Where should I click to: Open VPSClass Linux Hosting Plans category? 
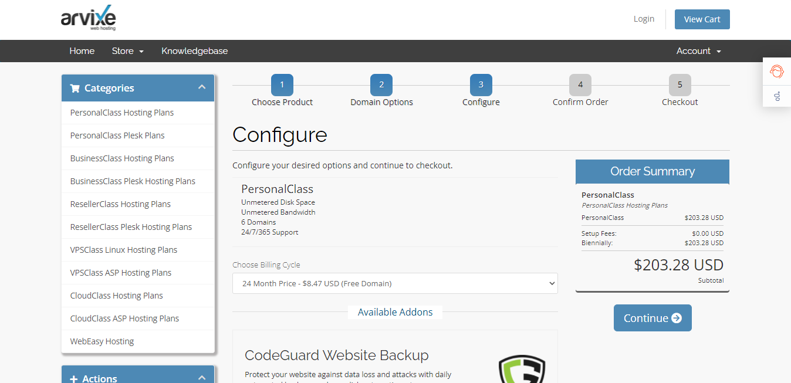point(138,250)
